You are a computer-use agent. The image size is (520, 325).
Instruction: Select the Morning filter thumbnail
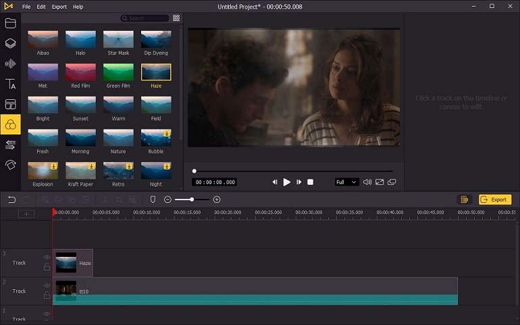click(x=80, y=138)
